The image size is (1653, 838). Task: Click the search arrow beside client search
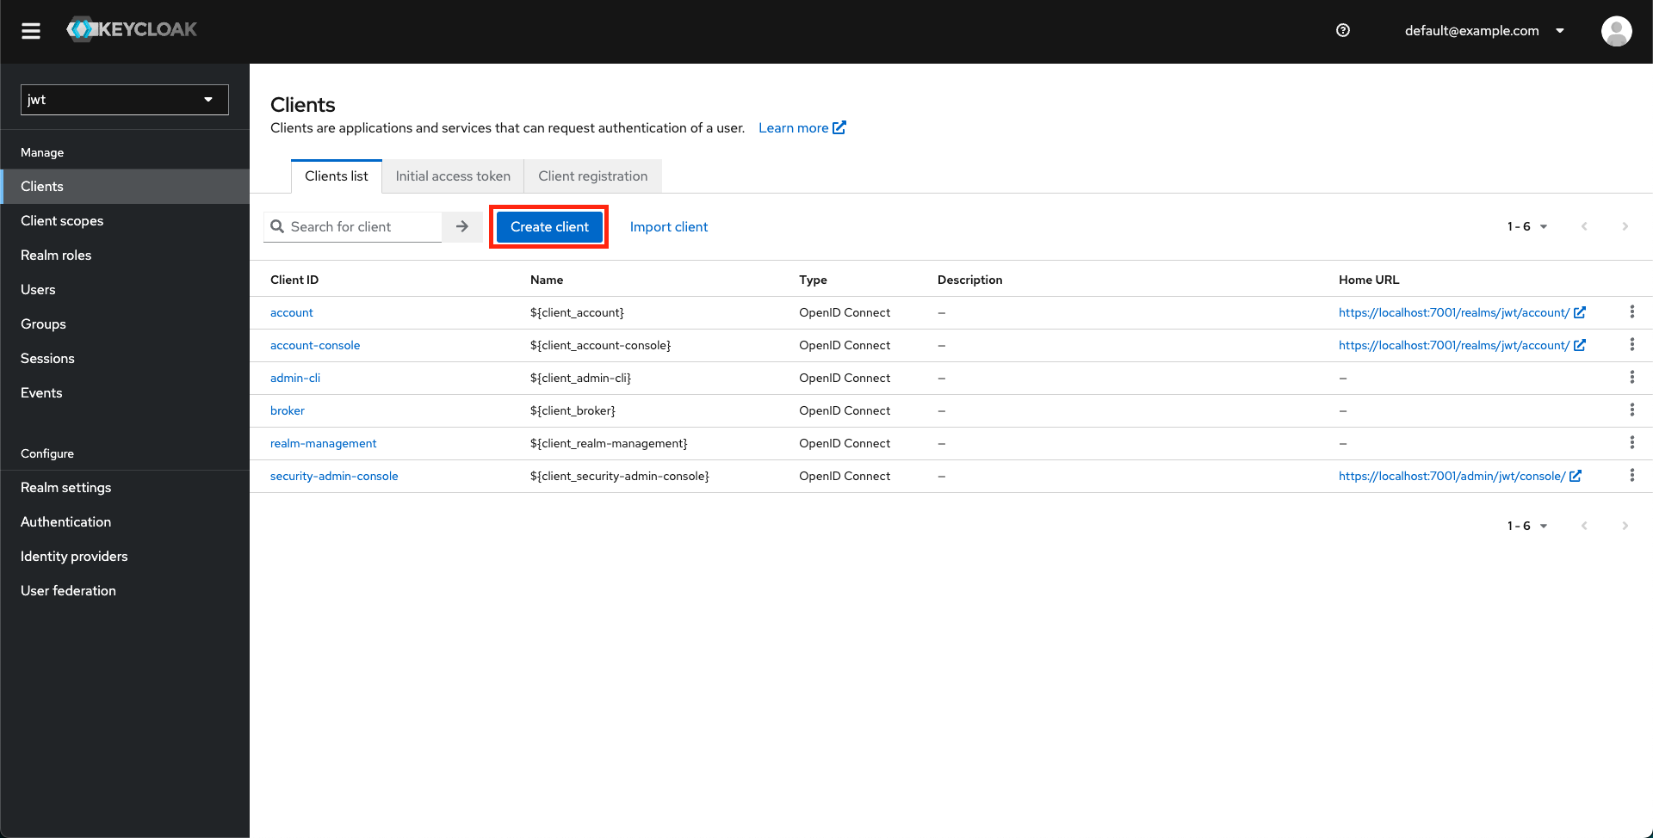463,226
